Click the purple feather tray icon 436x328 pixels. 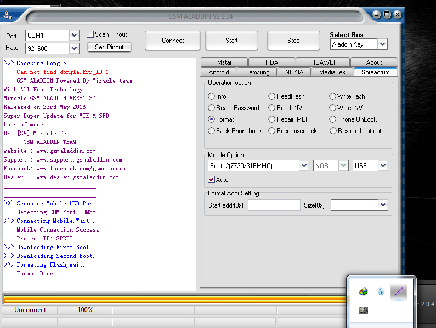pyautogui.click(x=399, y=292)
